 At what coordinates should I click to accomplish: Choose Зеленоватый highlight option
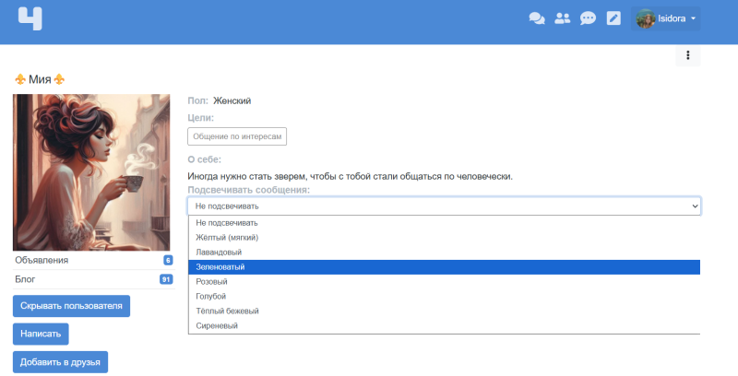pos(220,267)
